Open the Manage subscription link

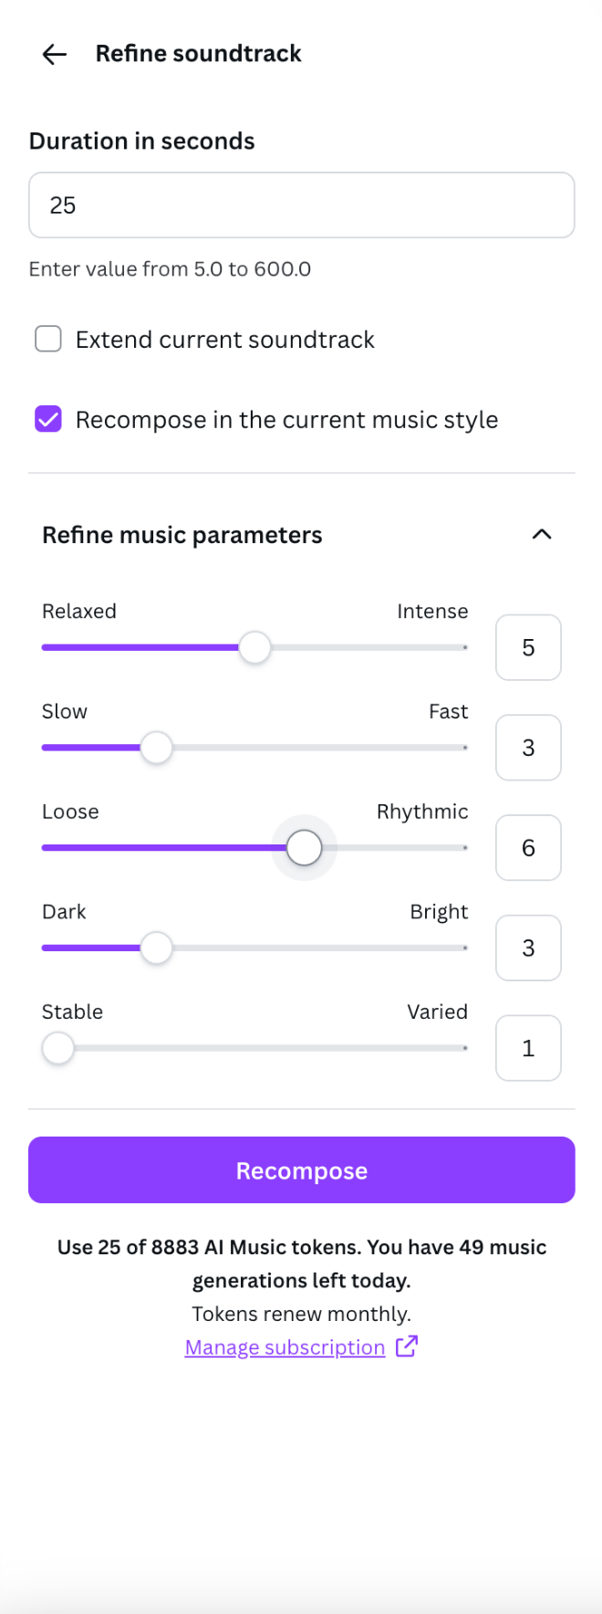tap(285, 1347)
